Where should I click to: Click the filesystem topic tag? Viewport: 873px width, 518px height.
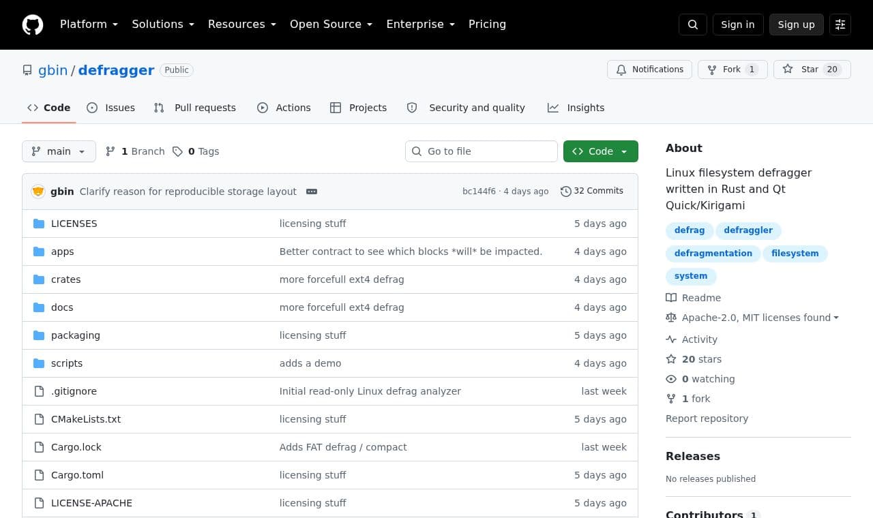[795, 254]
